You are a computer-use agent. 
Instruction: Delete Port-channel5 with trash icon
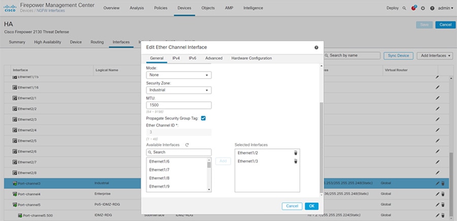coord(443,205)
